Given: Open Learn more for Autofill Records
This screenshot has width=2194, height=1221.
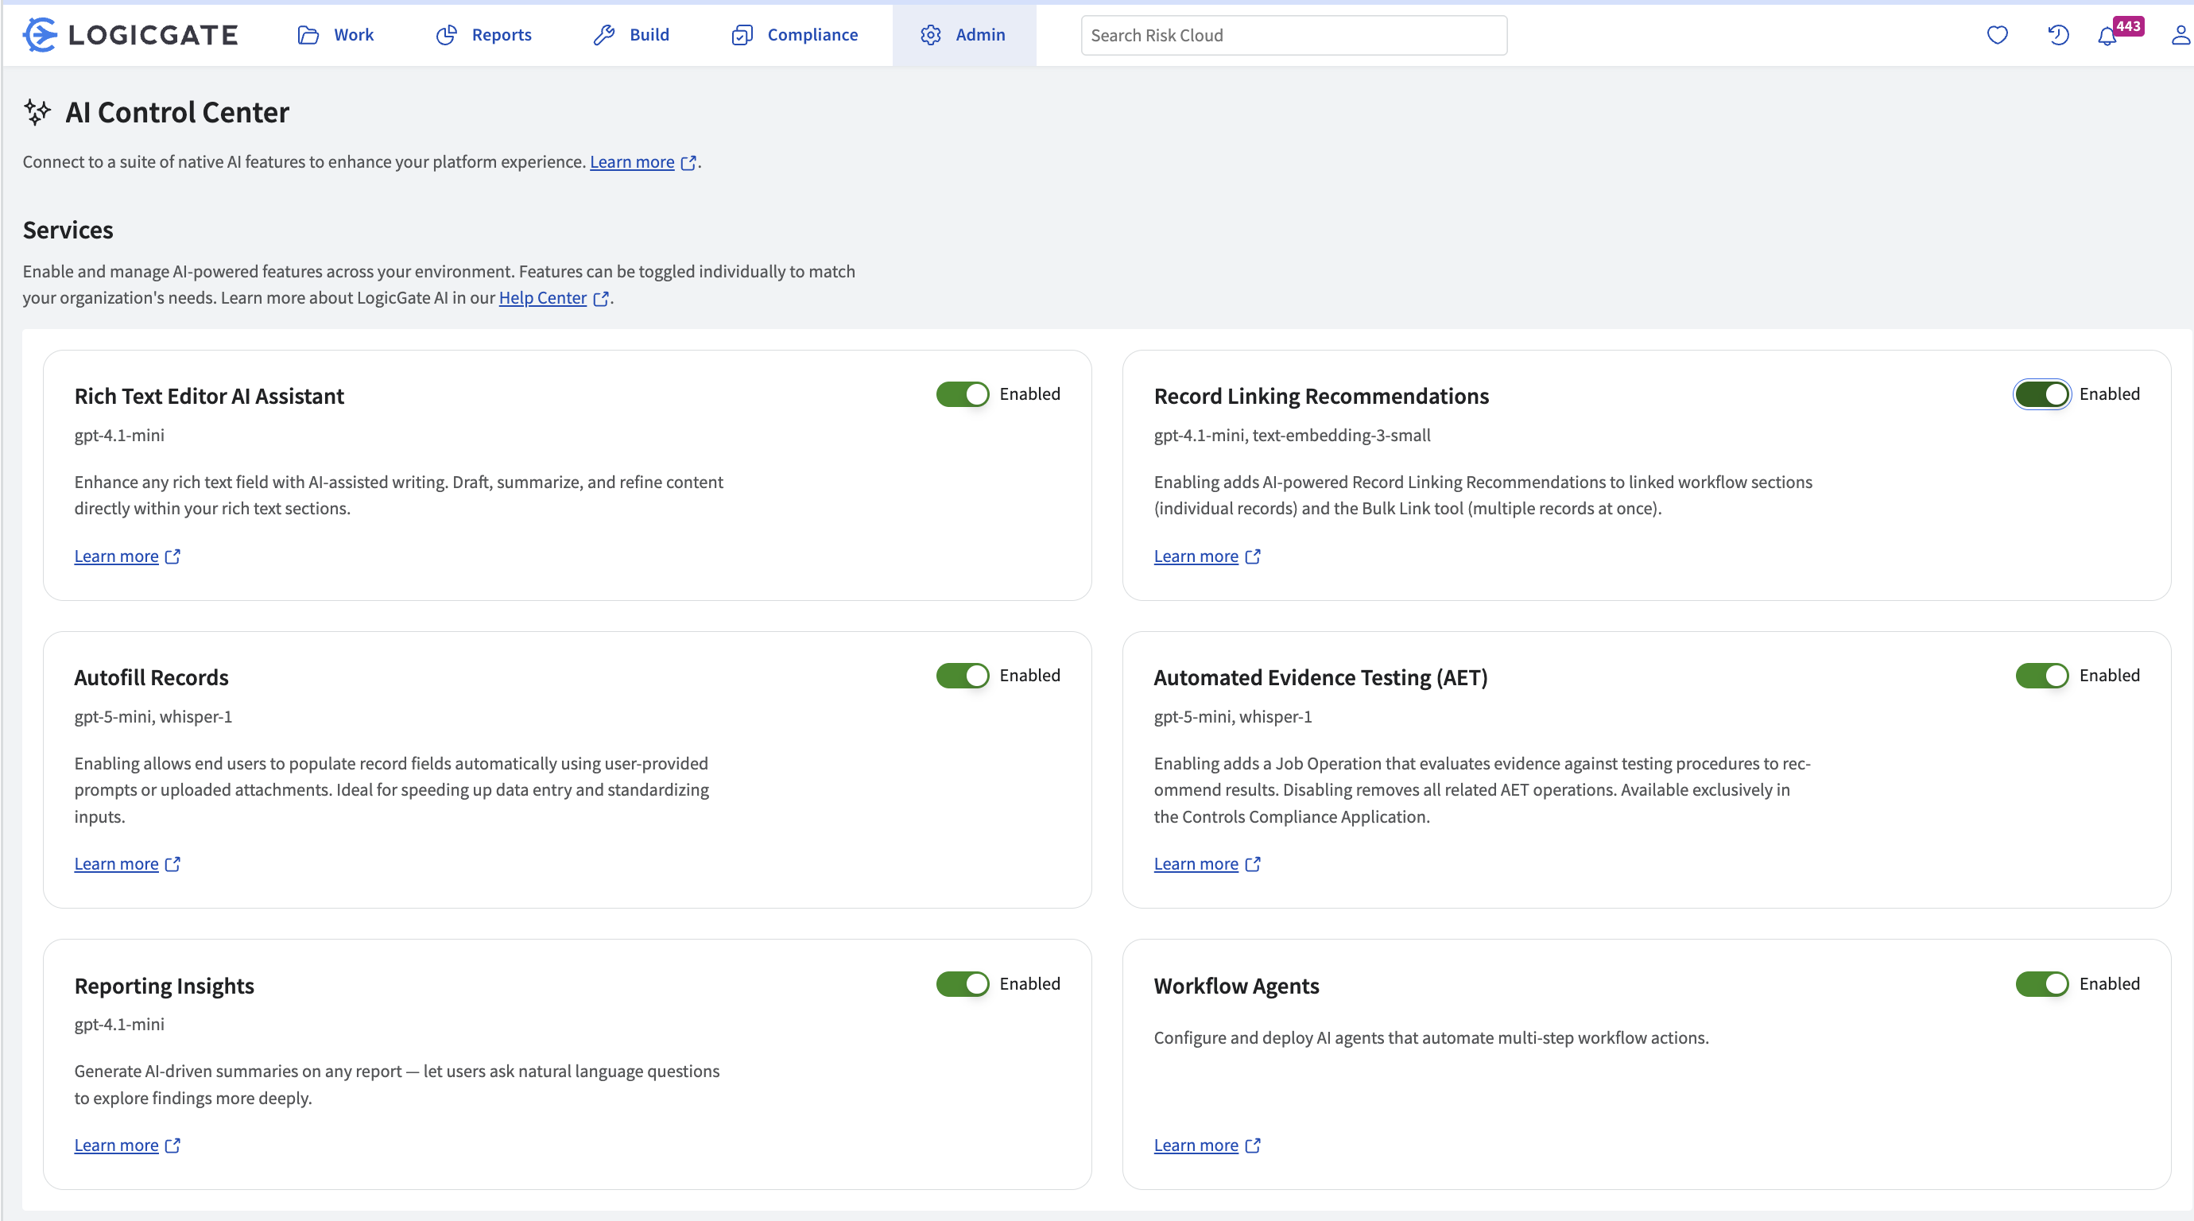Looking at the screenshot, I should pyautogui.click(x=116, y=863).
